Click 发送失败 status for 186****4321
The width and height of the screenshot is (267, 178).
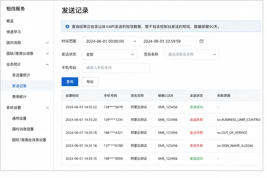(196, 133)
